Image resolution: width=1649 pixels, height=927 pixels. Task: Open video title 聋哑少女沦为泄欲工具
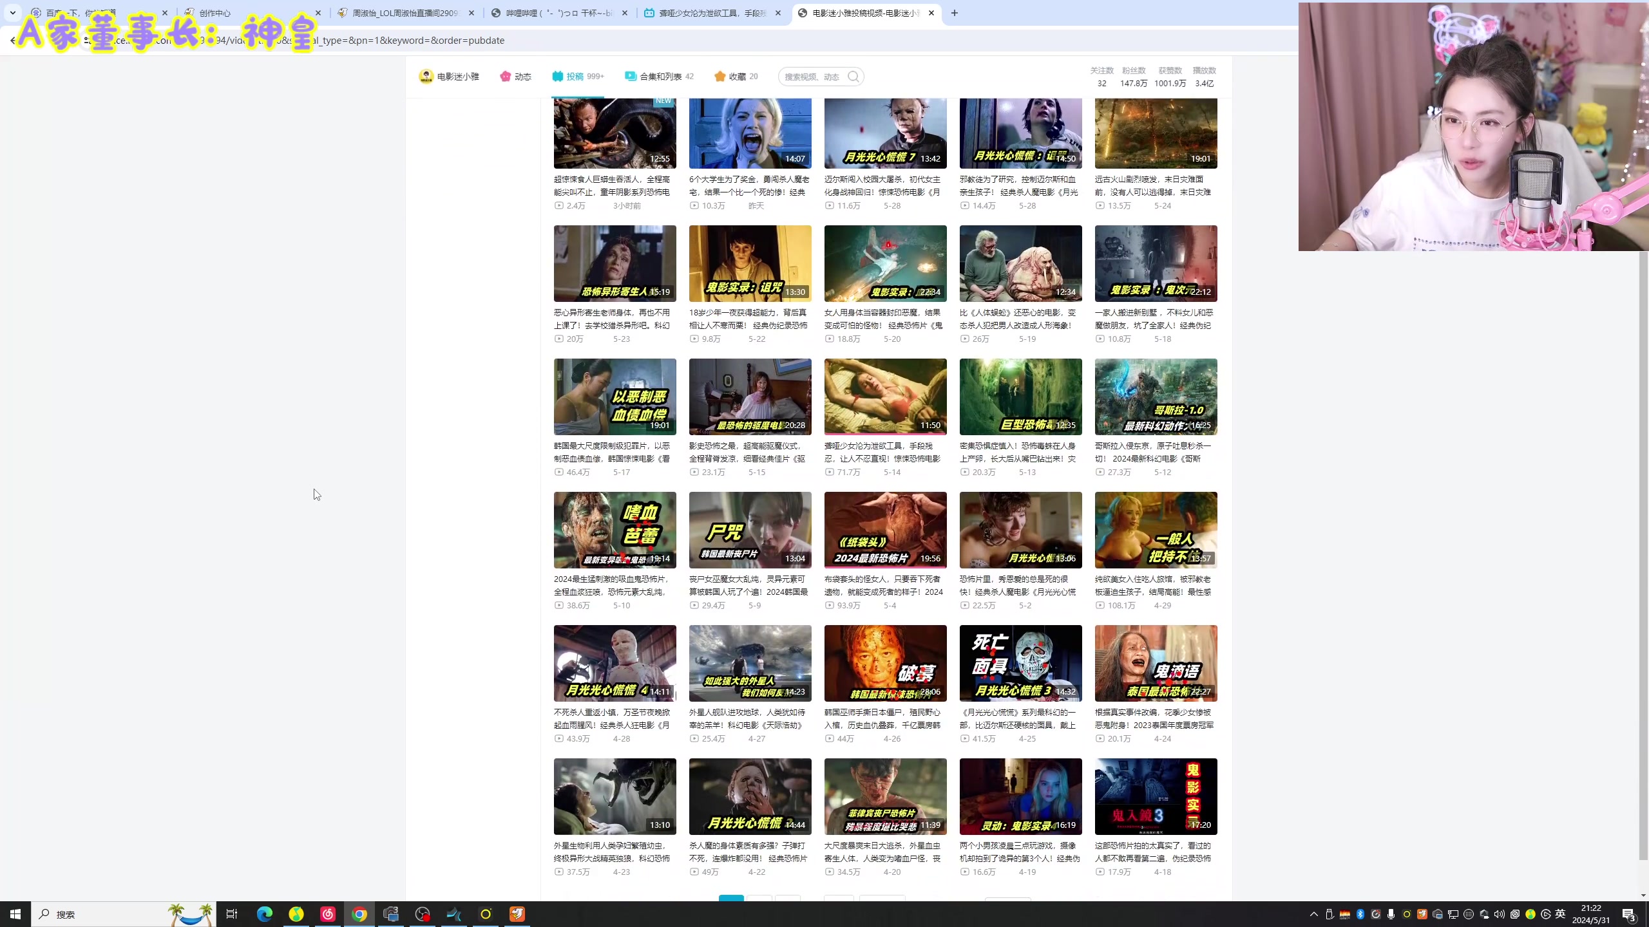883,452
